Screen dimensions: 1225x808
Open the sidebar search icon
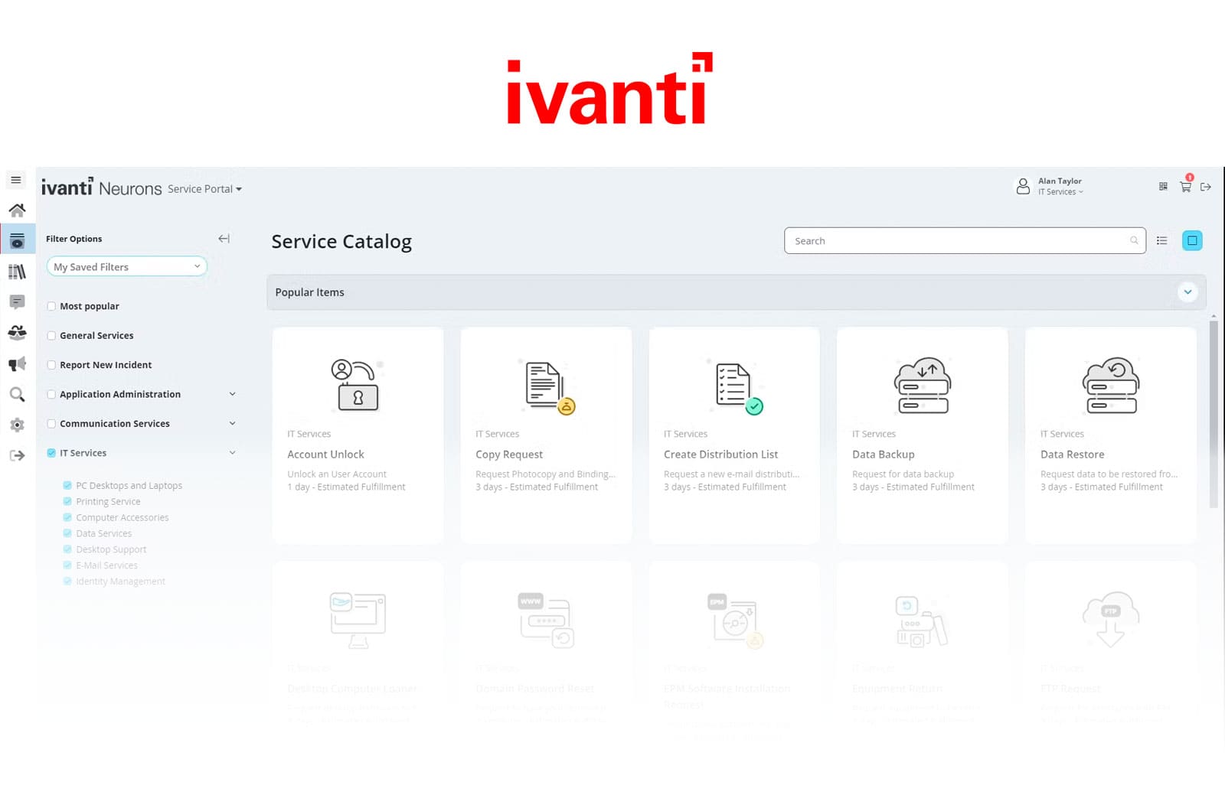point(16,394)
